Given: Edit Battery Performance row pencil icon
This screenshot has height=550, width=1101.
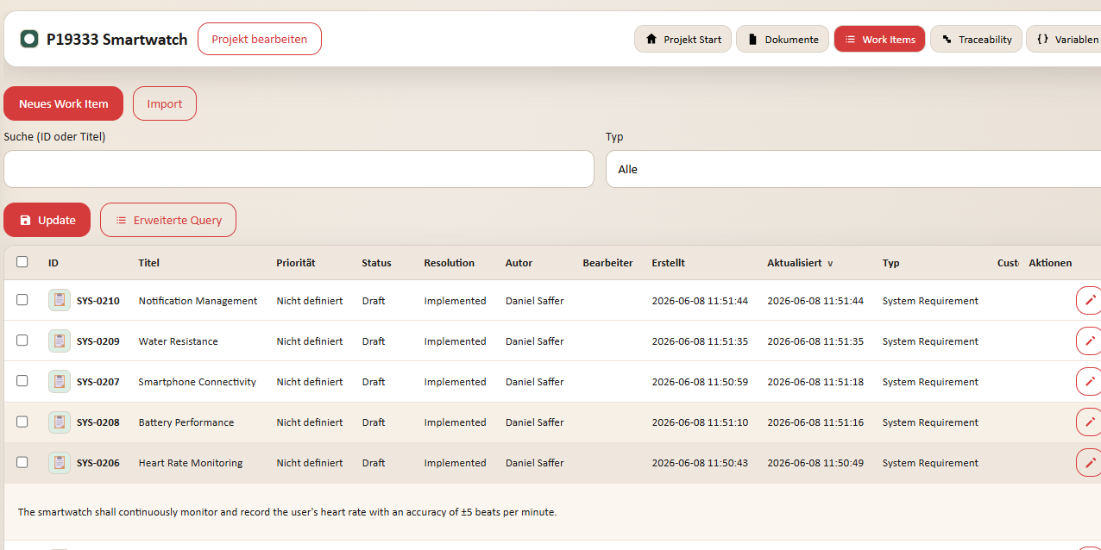Looking at the screenshot, I should (1089, 422).
